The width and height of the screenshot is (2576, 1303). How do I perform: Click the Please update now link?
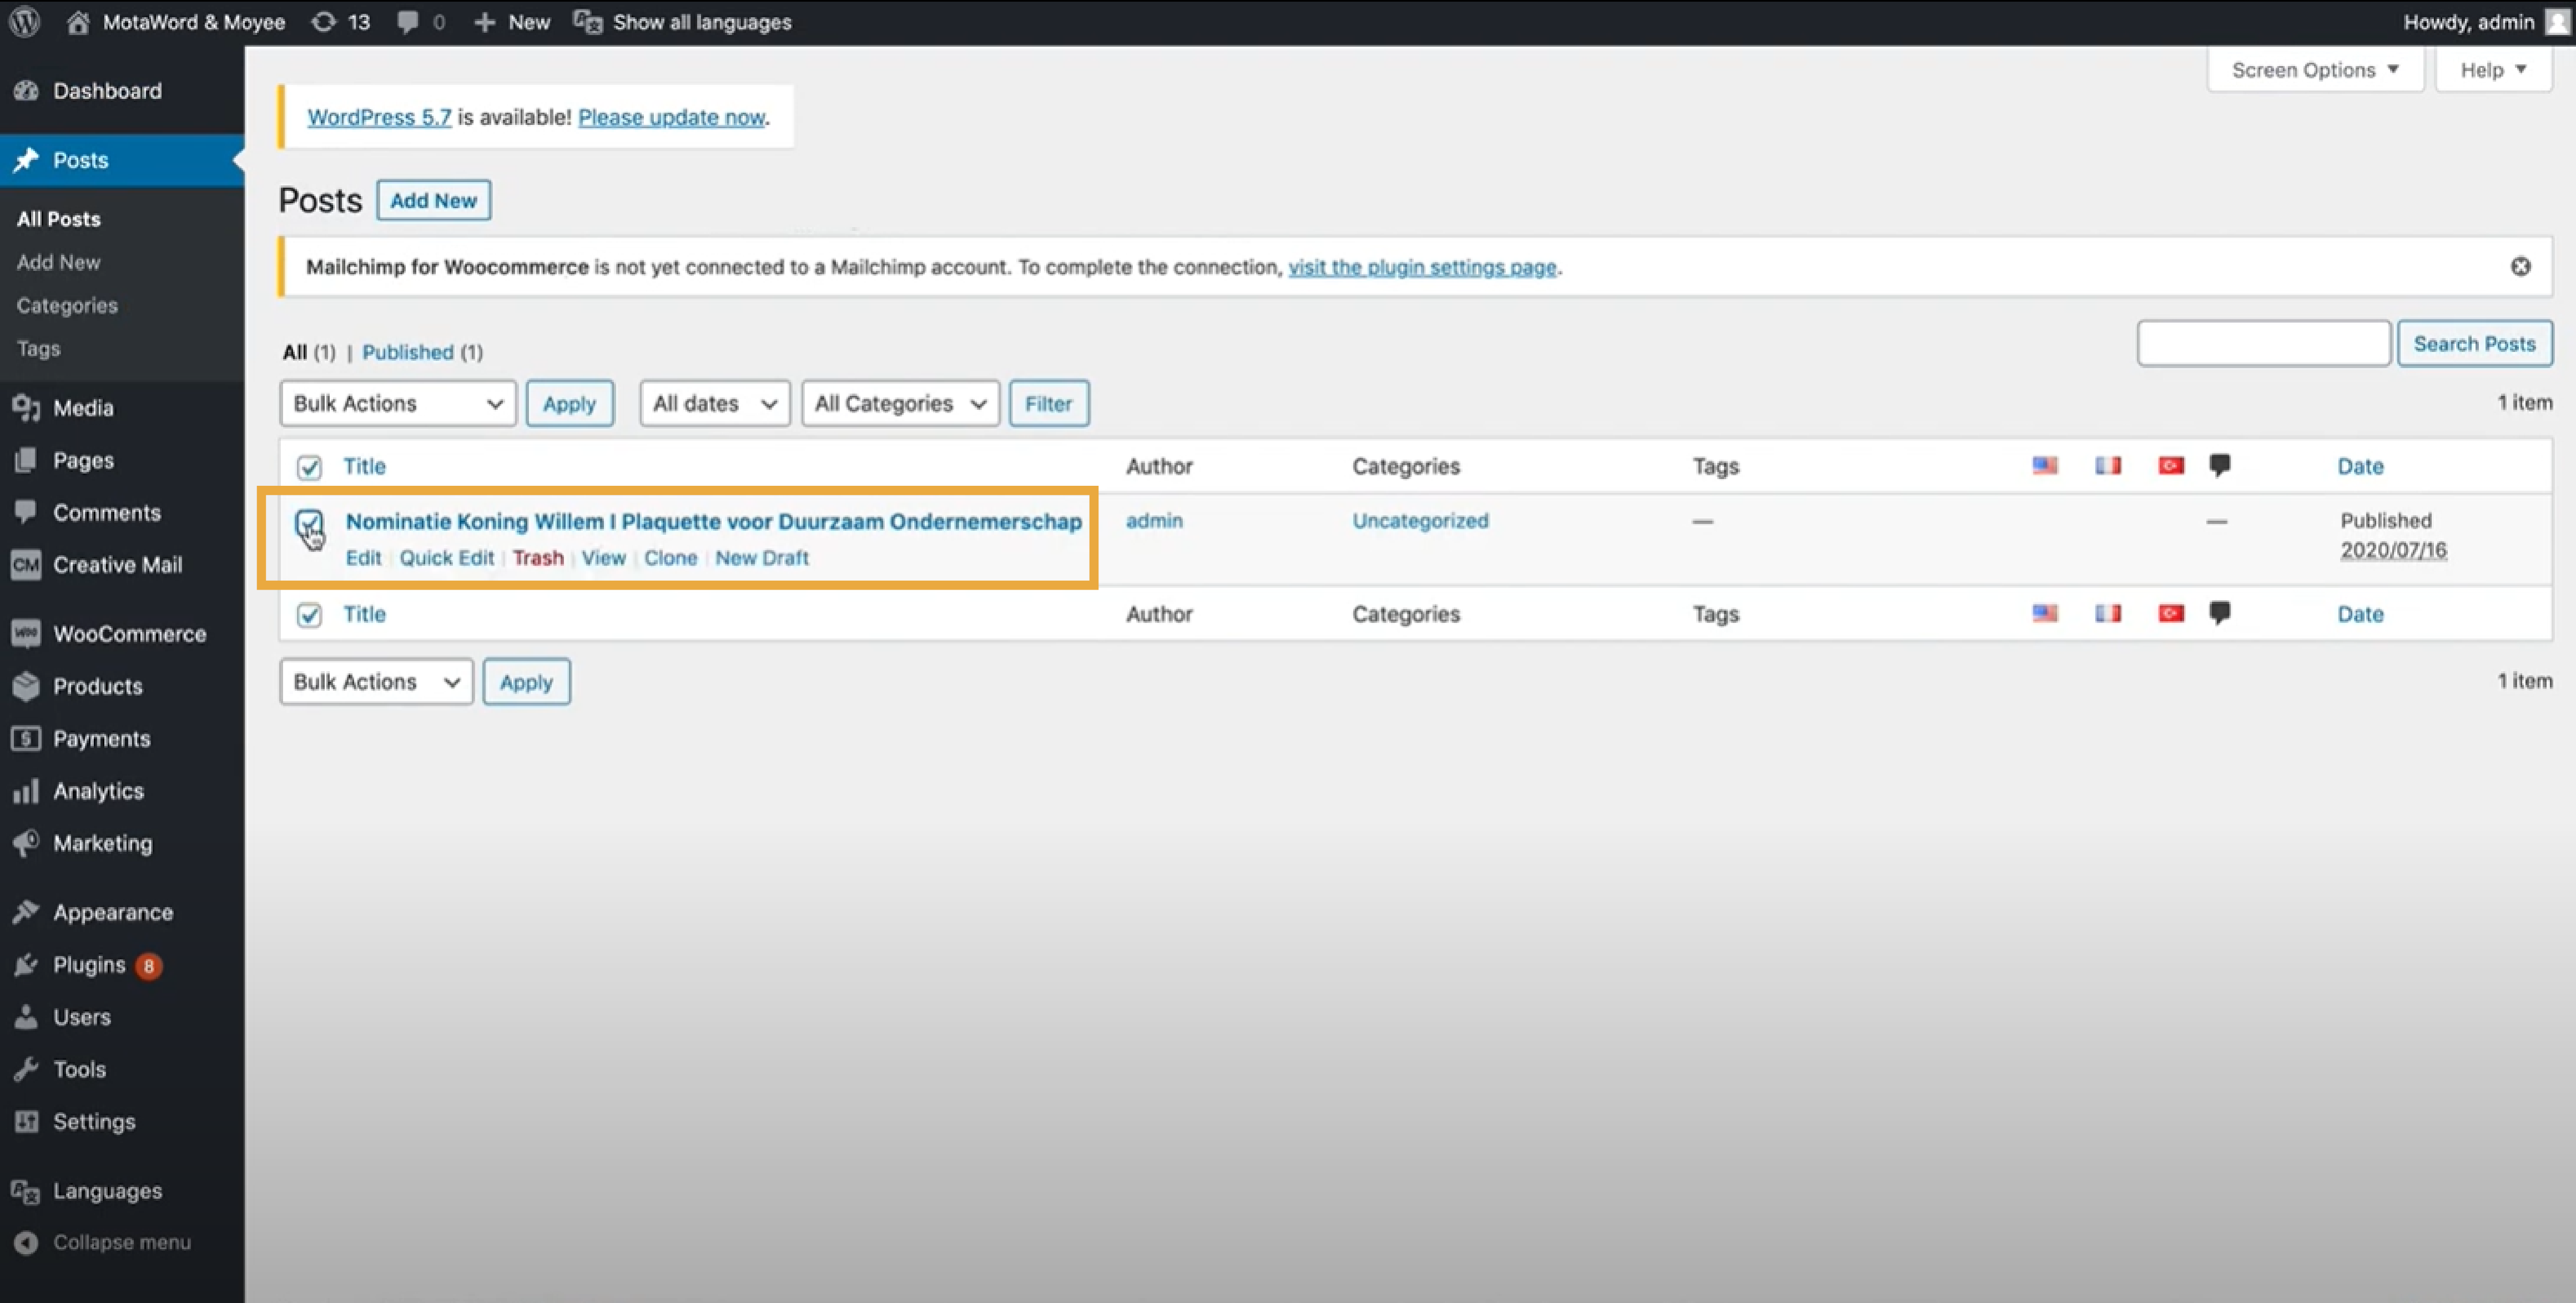(x=671, y=117)
